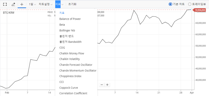Open the 1일 interval dropdown
The image size is (209, 96).
(x=32, y=4)
